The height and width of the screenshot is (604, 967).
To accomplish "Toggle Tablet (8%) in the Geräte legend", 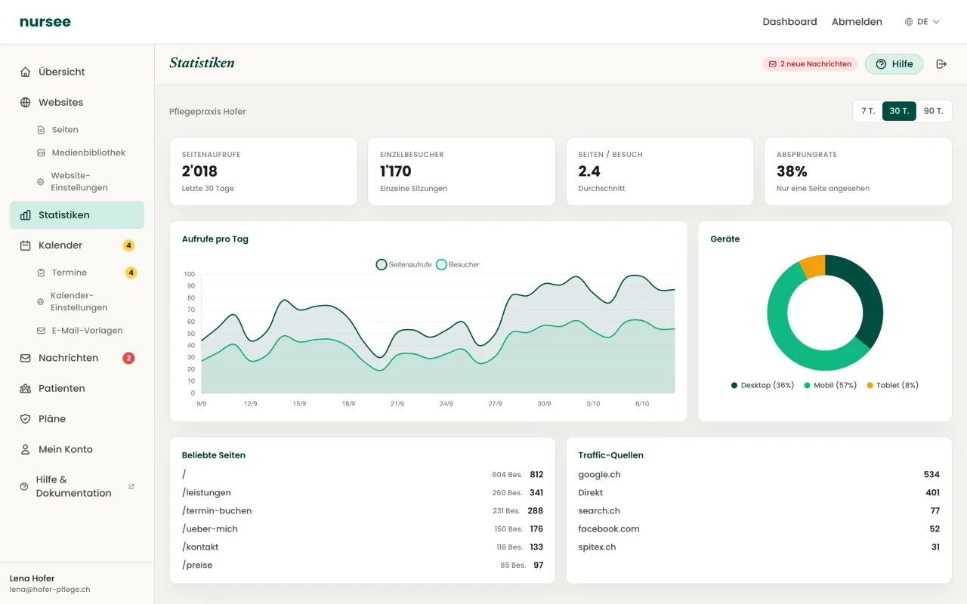I will (x=892, y=385).
